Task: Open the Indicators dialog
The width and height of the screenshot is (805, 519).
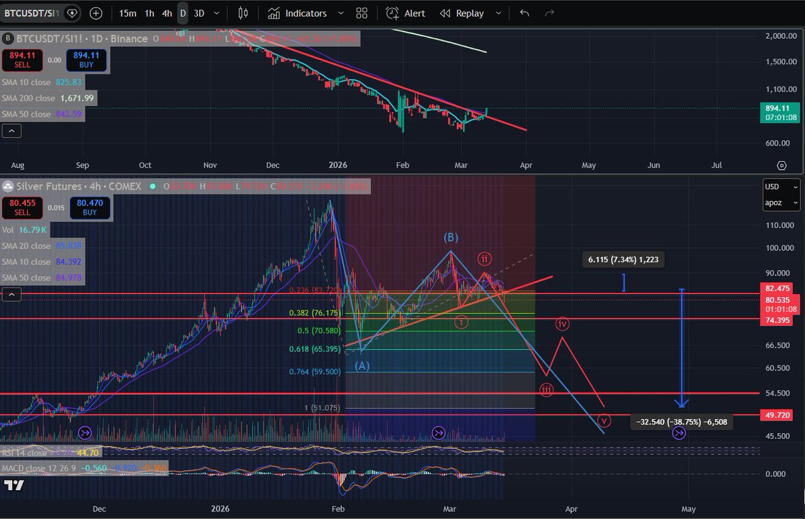Action: [297, 13]
